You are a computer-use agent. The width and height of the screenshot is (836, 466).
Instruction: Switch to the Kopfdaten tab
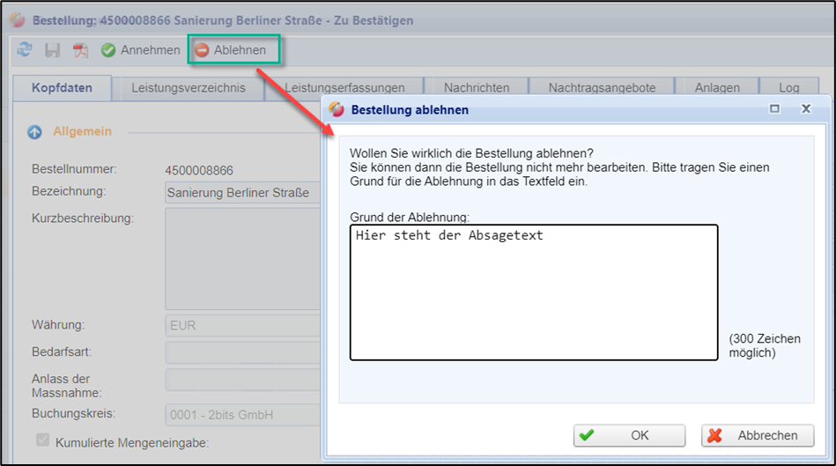tap(63, 88)
